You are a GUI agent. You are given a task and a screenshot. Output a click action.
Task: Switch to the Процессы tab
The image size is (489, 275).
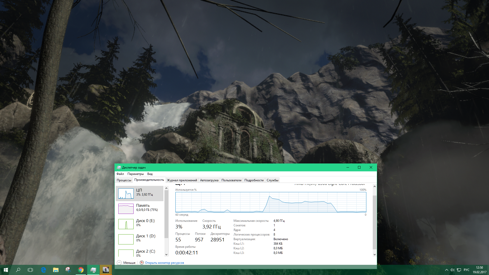124,180
